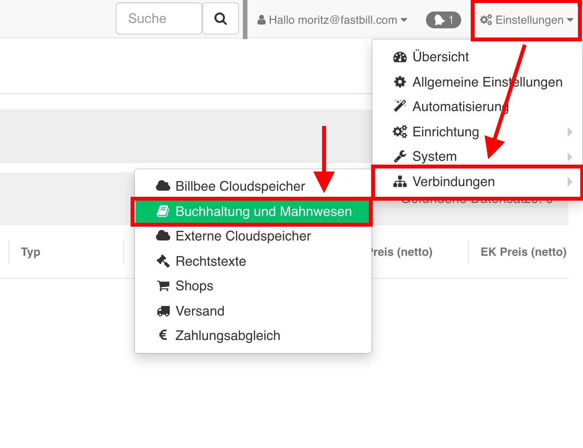The image size is (583, 448).
Task: Click the magic wand Automatisierung icon
Action: [400, 106]
